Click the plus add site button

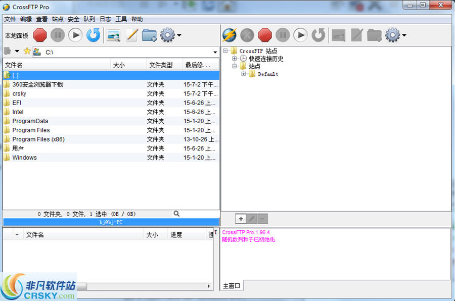point(241,219)
